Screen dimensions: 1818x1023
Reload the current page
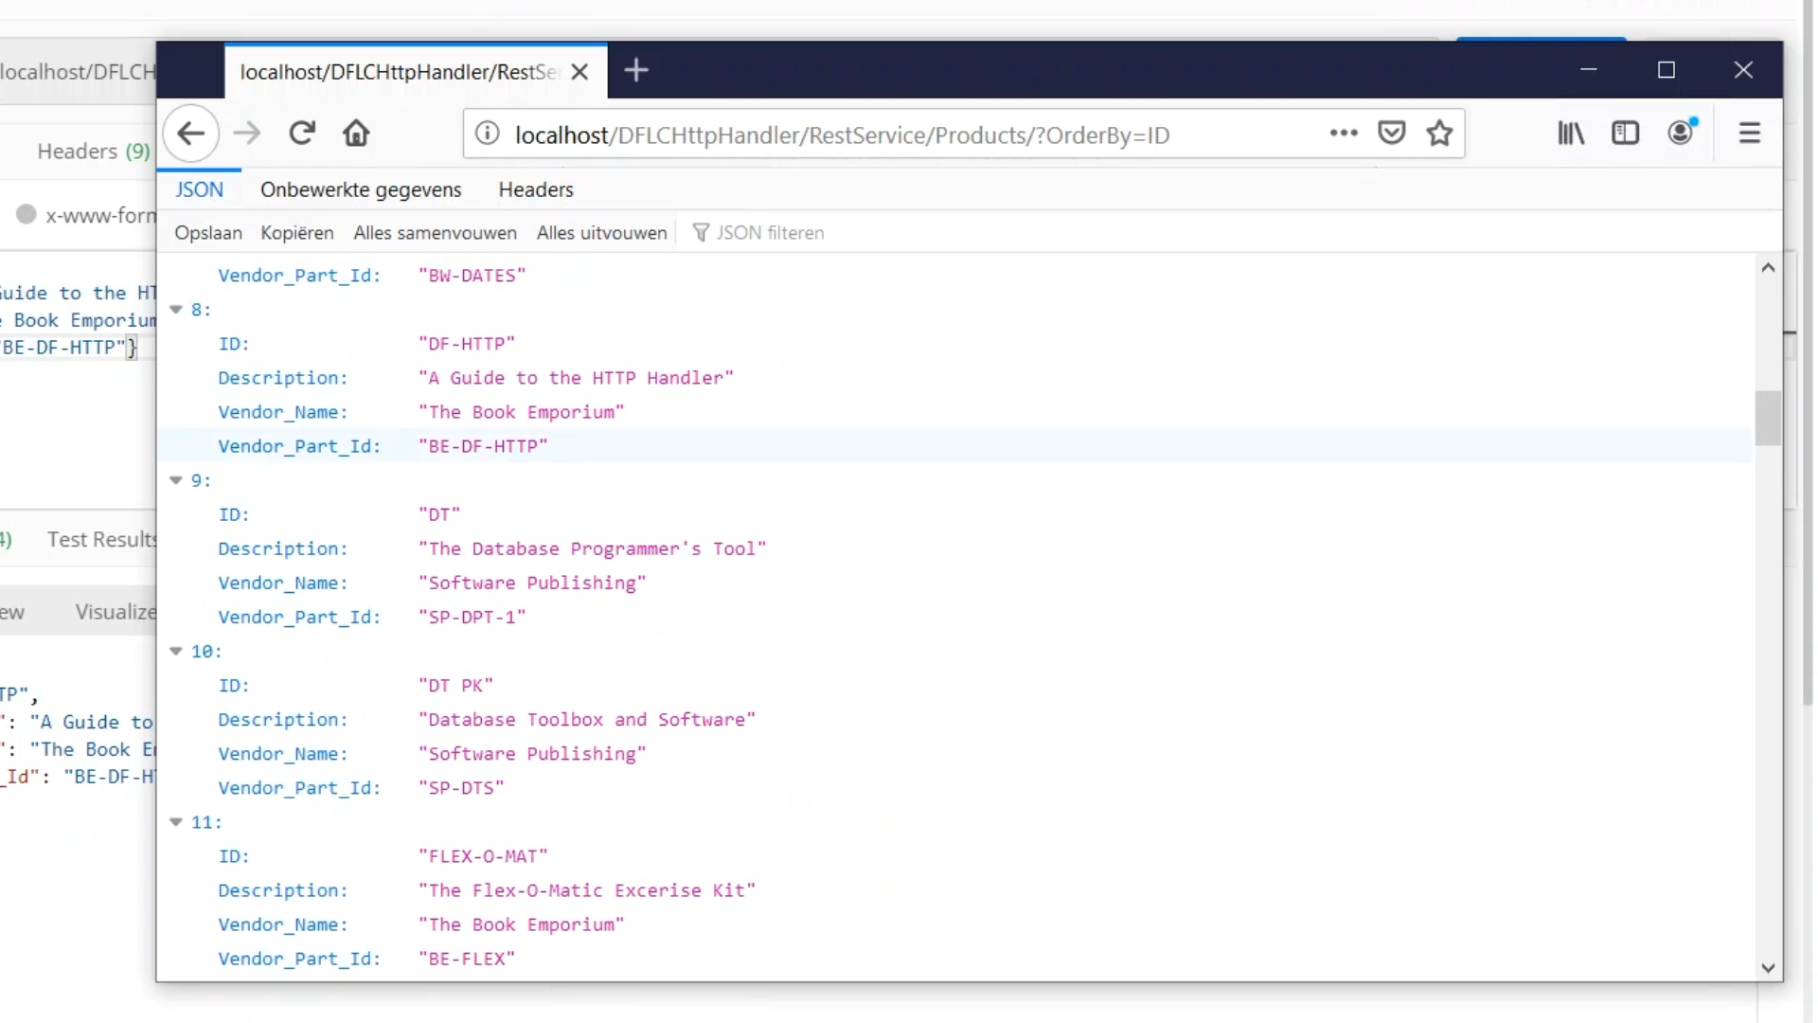(x=302, y=134)
